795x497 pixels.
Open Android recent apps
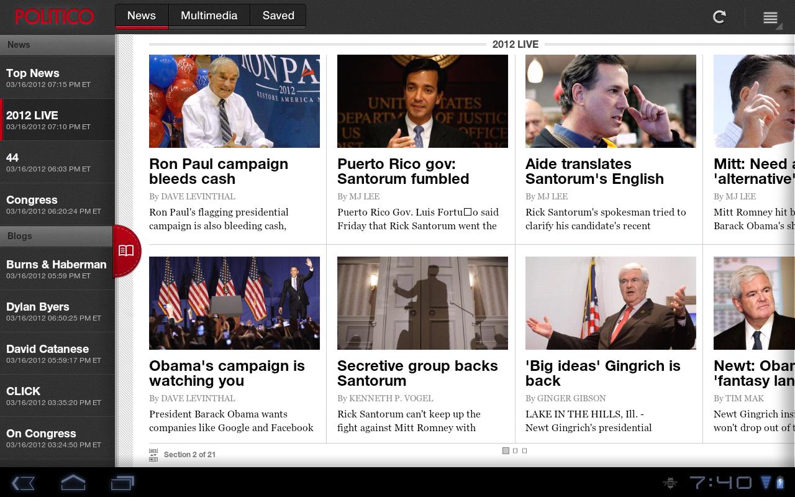tap(122, 483)
